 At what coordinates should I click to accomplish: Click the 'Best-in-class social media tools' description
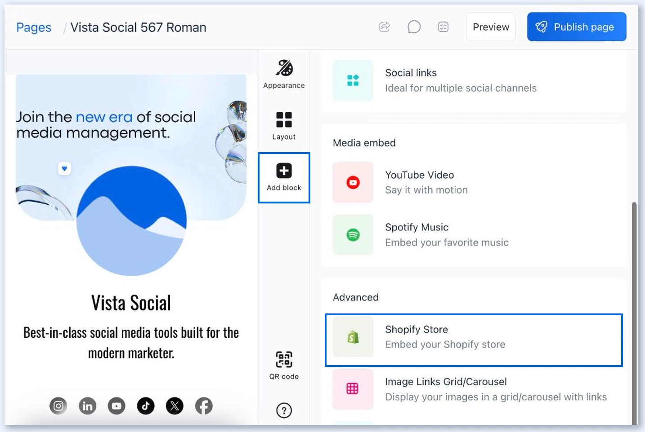[x=131, y=343]
